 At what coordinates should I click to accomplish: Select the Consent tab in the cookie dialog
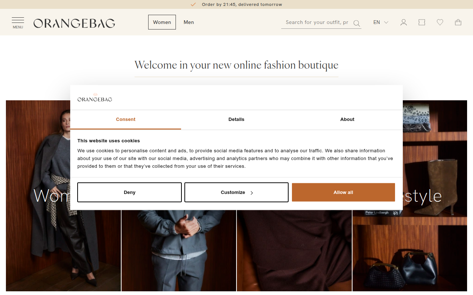pos(126,119)
